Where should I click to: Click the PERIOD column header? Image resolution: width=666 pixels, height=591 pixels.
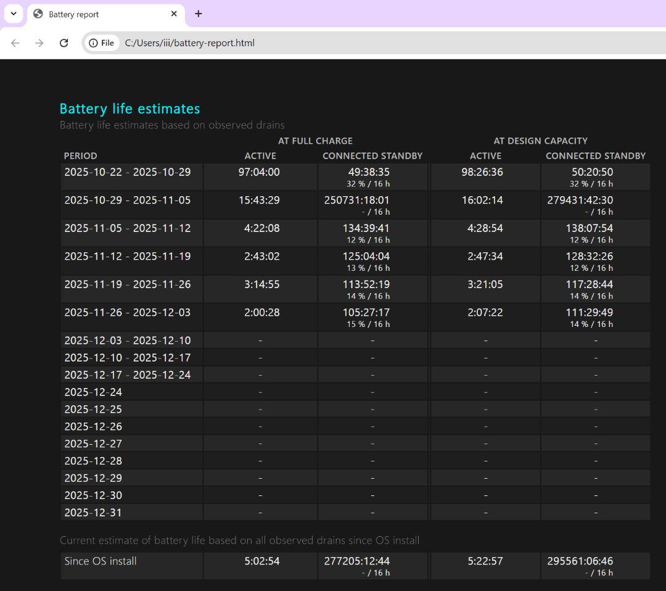[x=81, y=155]
